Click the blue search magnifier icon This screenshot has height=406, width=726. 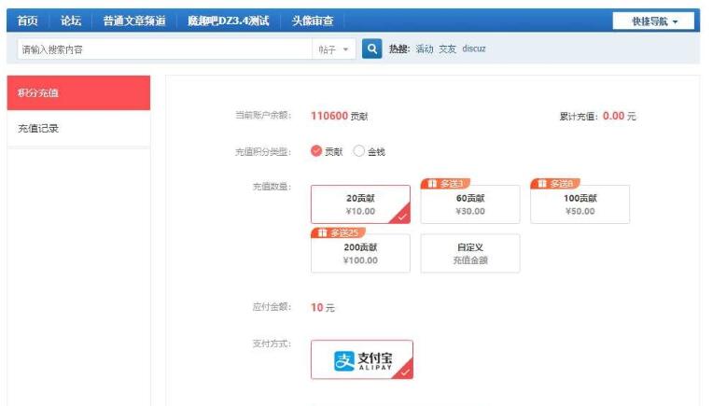(x=370, y=49)
